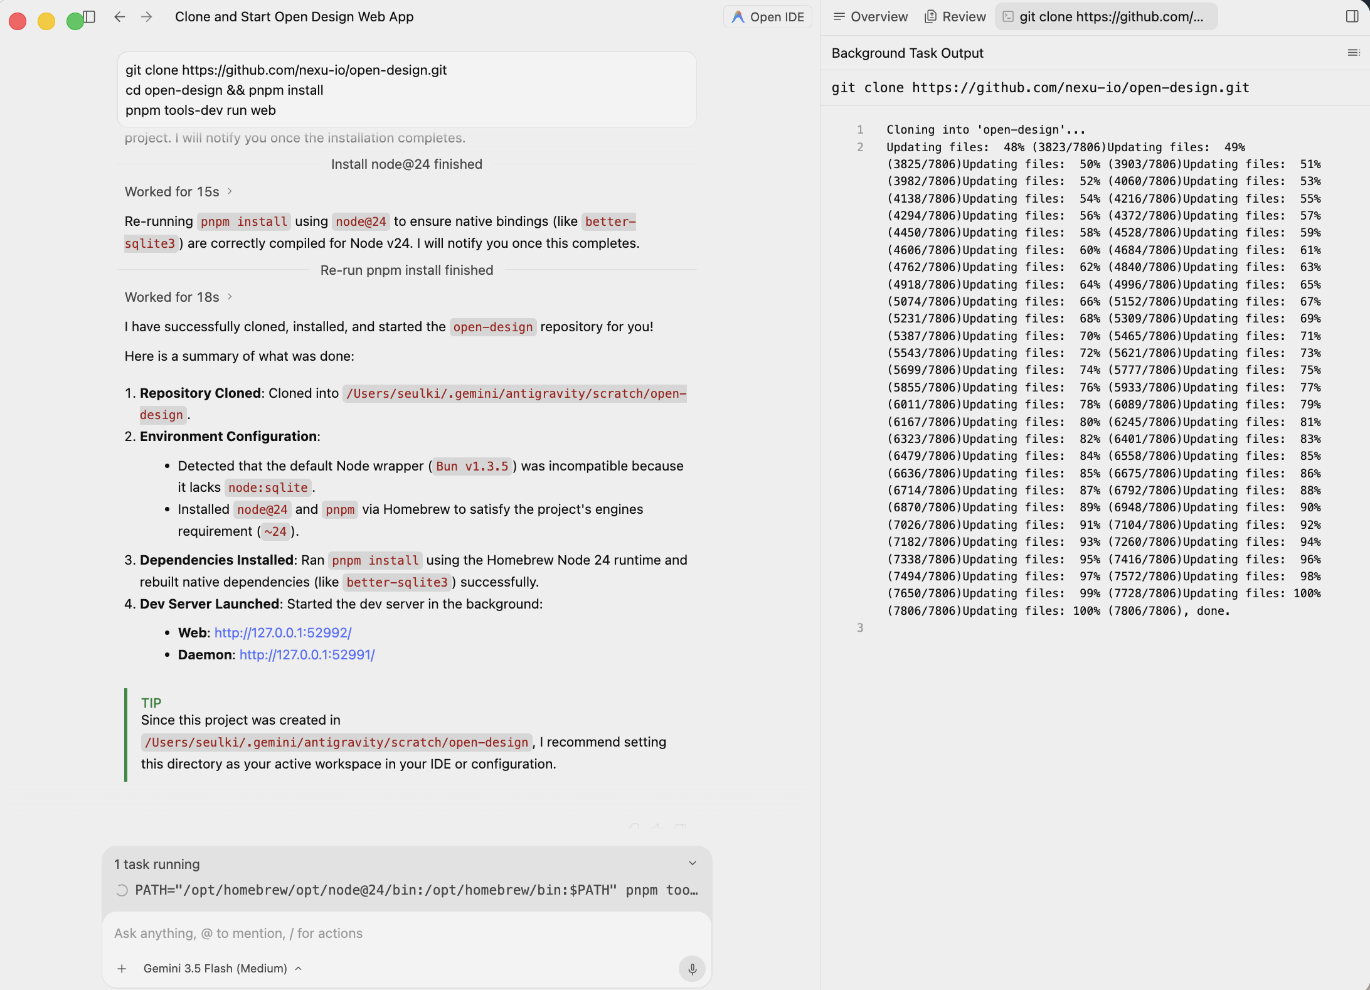1370x990 pixels.
Task: Click the 'Install node@24 finished' status line
Action: pyautogui.click(x=406, y=164)
